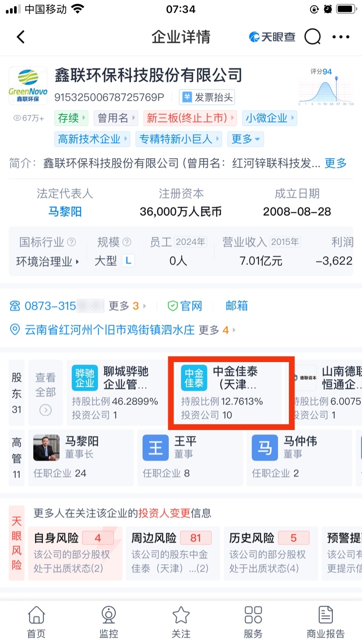Tap the back arrow icon
The height and width of the screenshot is (644, 362).
[x=20, y=37]
